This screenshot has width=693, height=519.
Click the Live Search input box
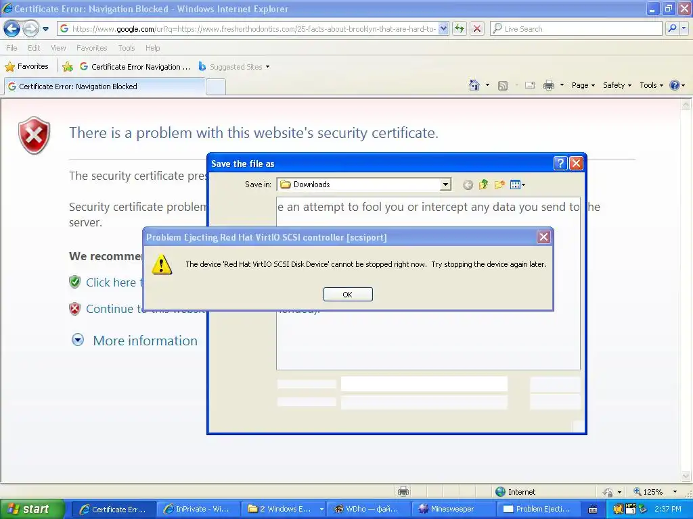[x=575, y=28]
